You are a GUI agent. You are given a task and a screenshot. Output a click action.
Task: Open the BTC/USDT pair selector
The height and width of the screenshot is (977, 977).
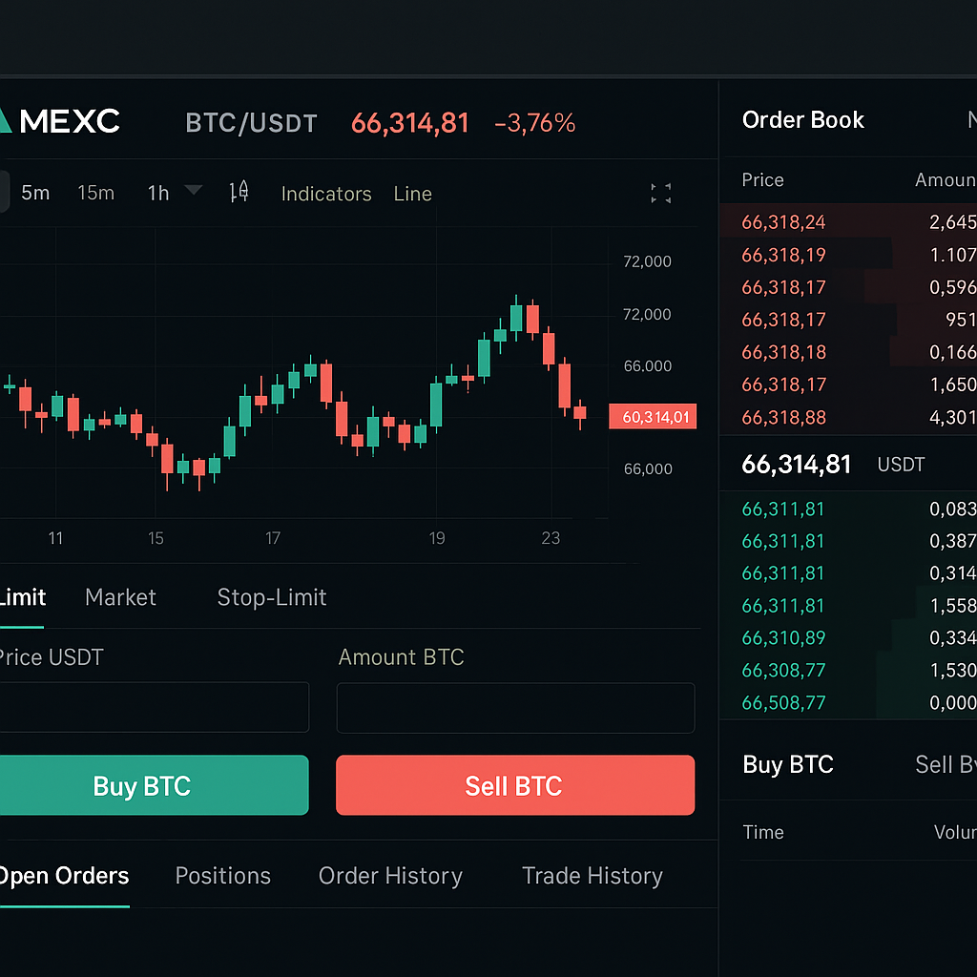pyautogui.click(x=251, y=123)
